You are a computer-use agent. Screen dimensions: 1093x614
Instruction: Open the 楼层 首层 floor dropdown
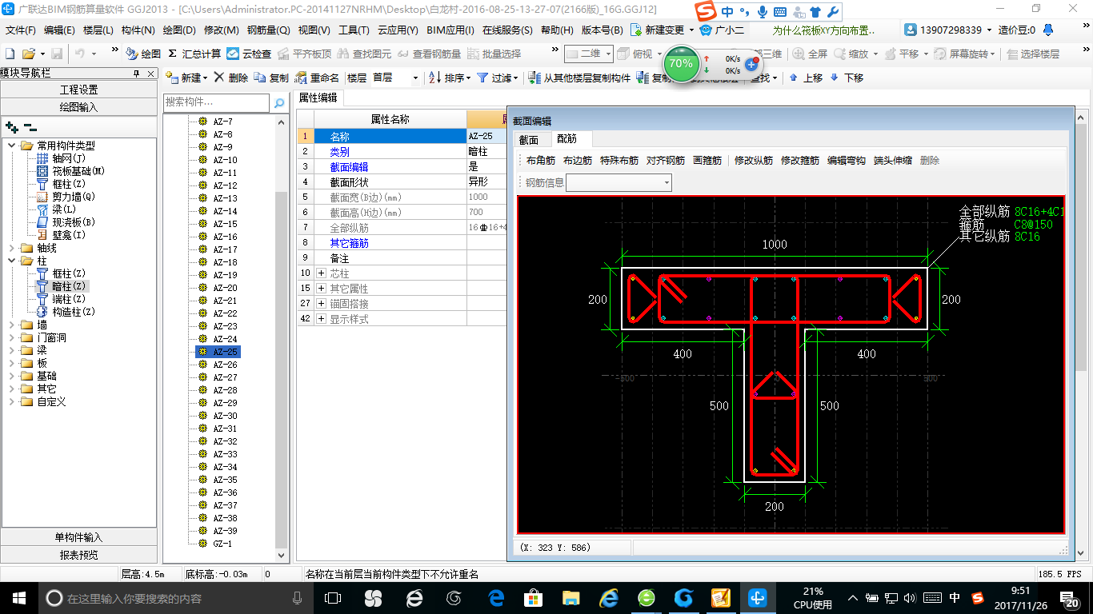click(414, 78)
